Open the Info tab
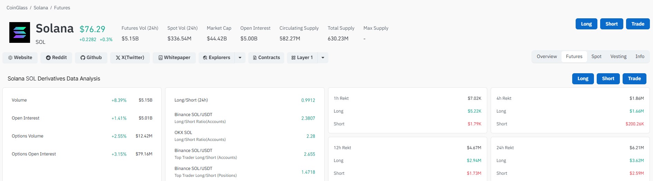 click(640, 57)
